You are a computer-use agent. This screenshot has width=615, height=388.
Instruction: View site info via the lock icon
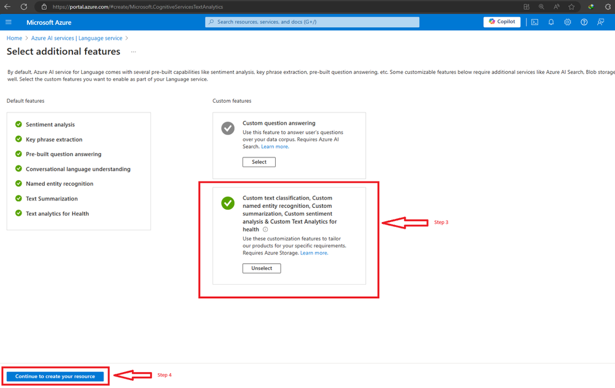coord(44,7)
